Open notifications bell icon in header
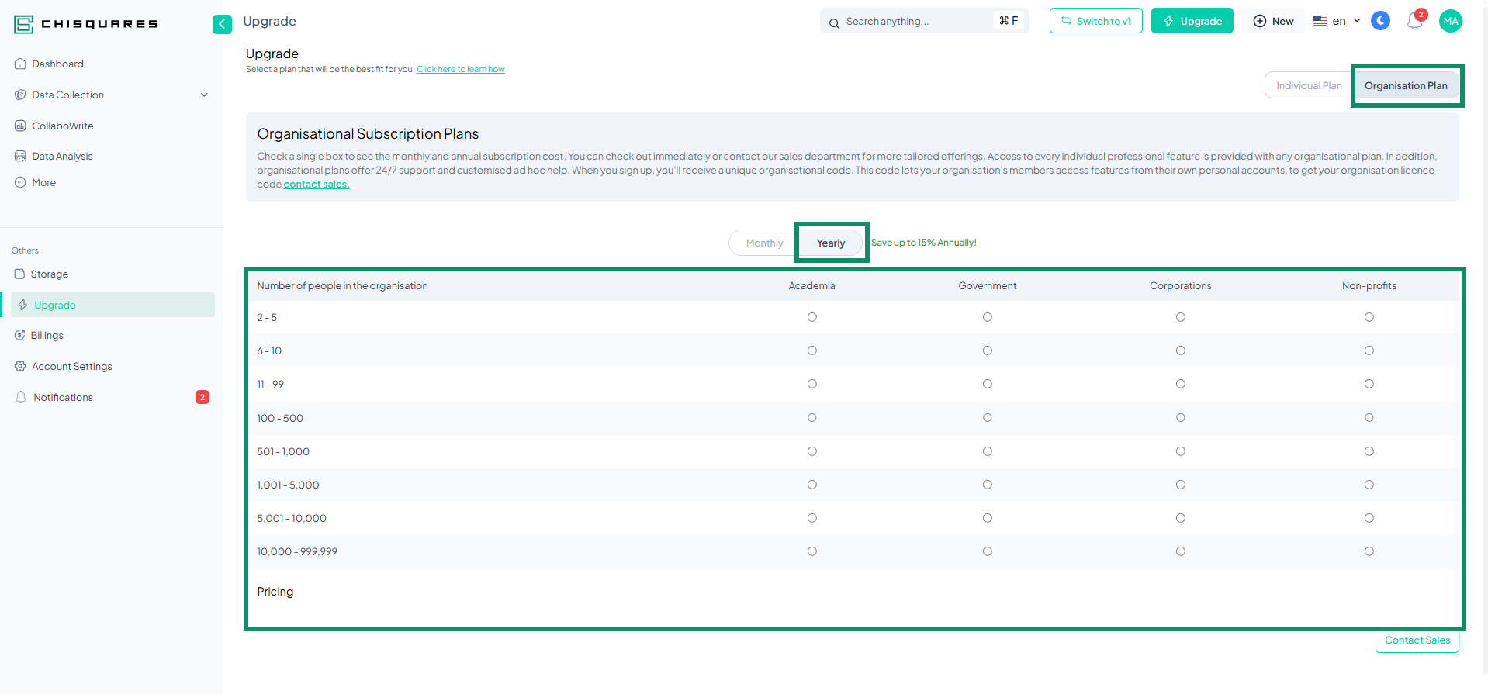This screenshot has height=694, width=1488. [1414, 22]
